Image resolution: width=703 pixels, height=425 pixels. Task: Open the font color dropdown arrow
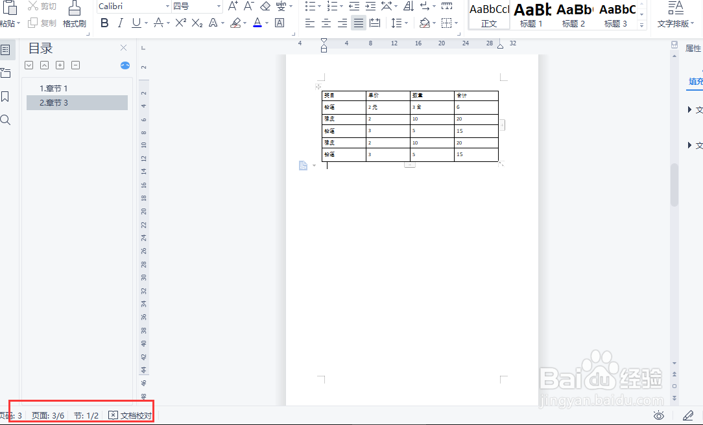coord(267,23)
